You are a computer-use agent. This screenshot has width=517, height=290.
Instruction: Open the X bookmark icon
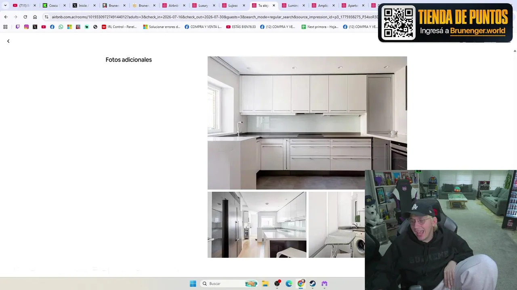pyautogui.click(x=35, y=27)
